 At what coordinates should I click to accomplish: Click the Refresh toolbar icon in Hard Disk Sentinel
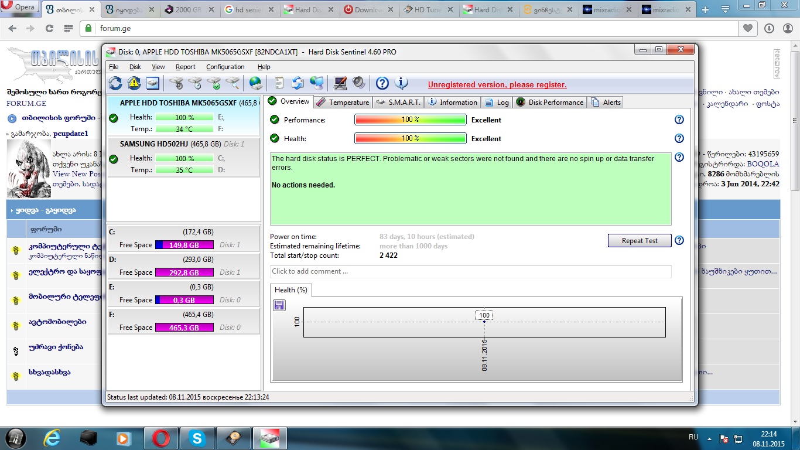(116, 83)
